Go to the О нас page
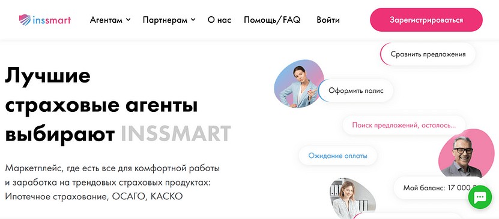Viewport: 499px width, 219px height. [x=219, y=20]
